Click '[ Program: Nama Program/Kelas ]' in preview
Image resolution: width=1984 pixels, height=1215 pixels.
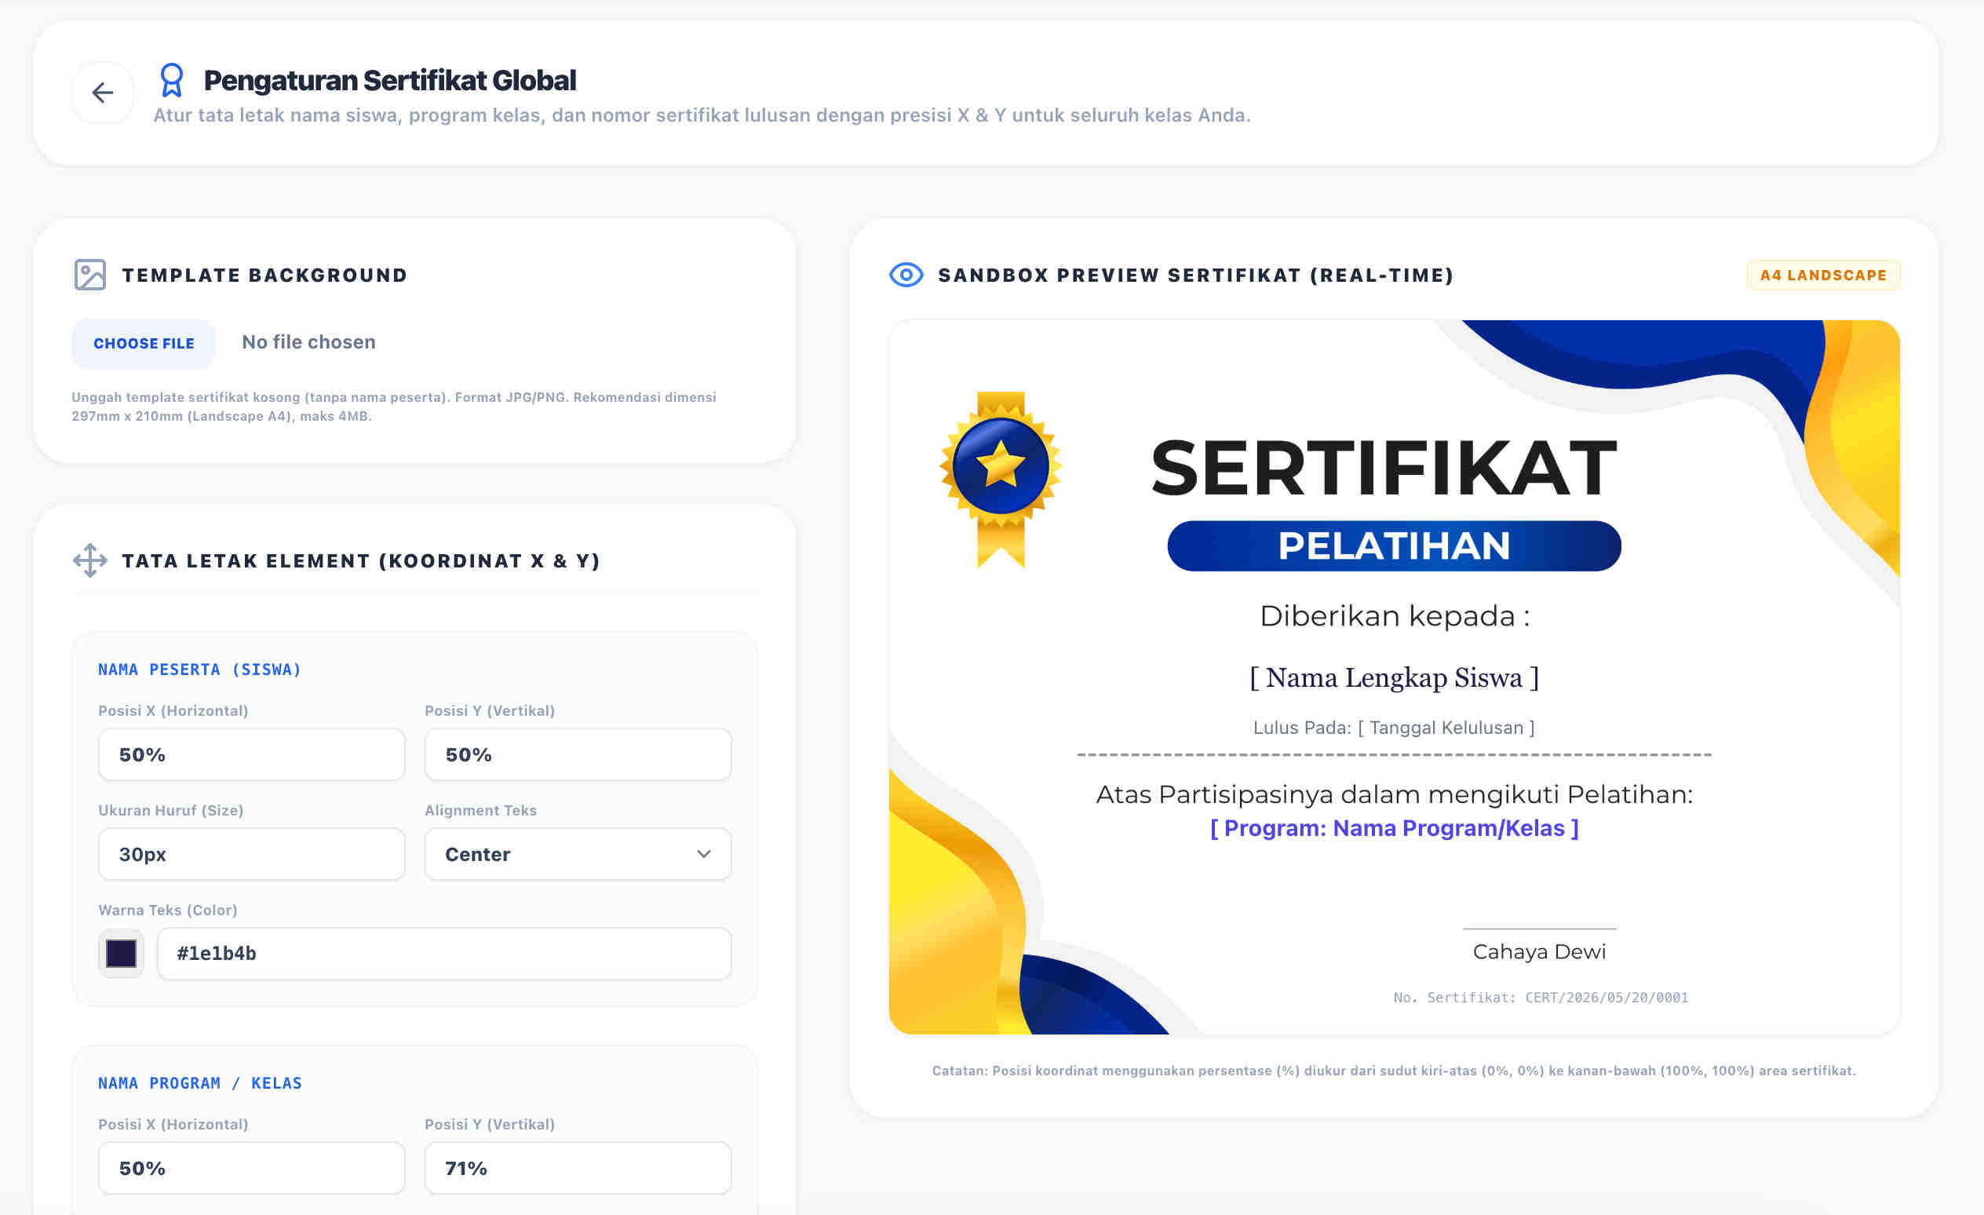pyautogui.click(x=1394, y=829)
